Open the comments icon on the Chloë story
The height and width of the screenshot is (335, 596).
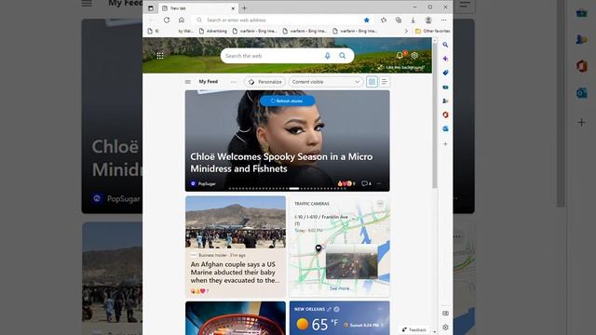(x=364, y=183)
